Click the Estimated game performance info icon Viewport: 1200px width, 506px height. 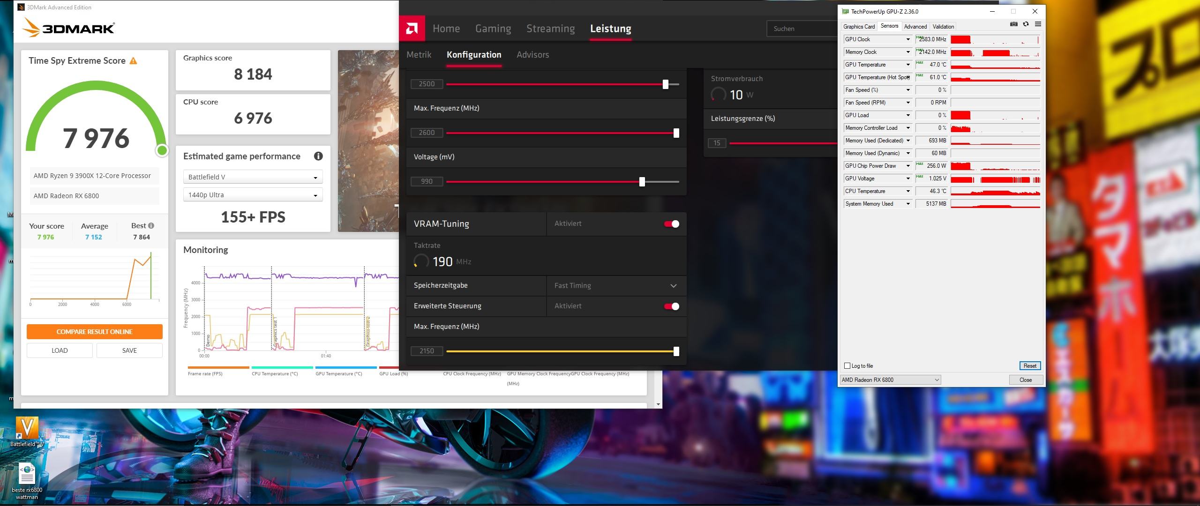tap(318, 156)
